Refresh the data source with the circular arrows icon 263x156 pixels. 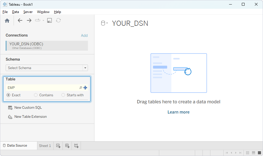click(x=58, y=20)
